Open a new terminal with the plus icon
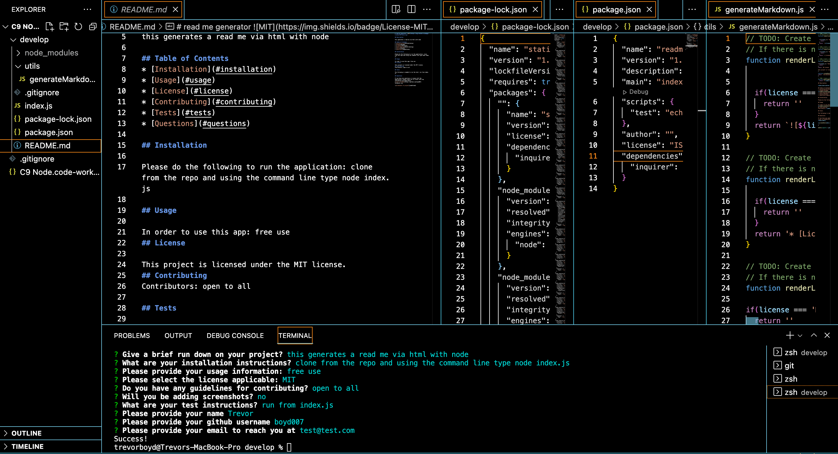 click(x=790, y=335)
